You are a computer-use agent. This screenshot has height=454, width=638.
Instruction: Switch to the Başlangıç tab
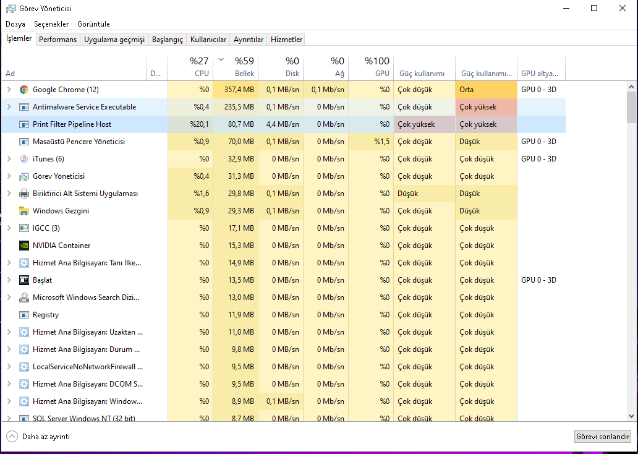coord(168,40)
